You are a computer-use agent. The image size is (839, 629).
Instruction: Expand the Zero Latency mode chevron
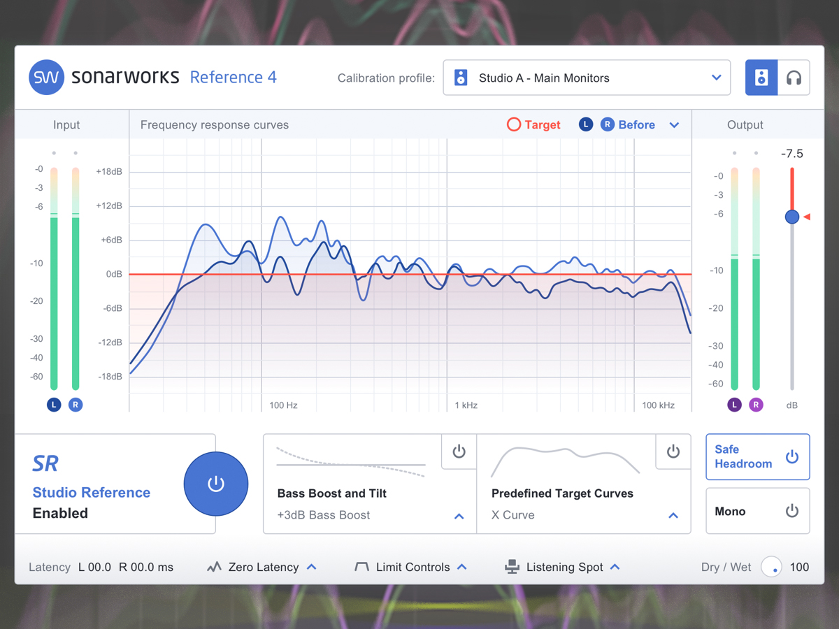[x=312, y=567]
